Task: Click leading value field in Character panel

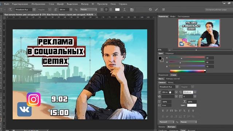Action: tap(188, 92)
